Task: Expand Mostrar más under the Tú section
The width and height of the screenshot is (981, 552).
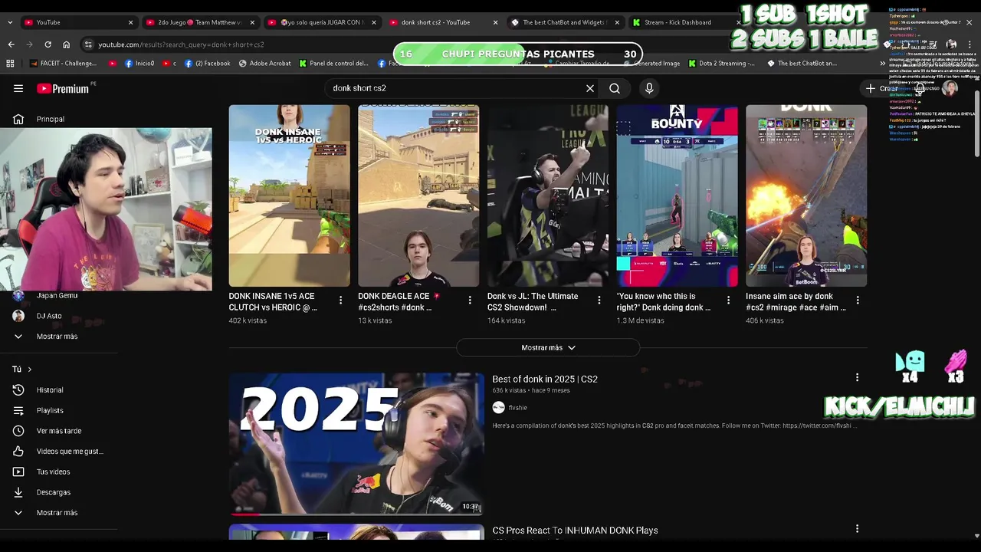Action: coord(58,513)
